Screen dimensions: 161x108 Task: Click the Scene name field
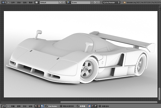point(80,2)
